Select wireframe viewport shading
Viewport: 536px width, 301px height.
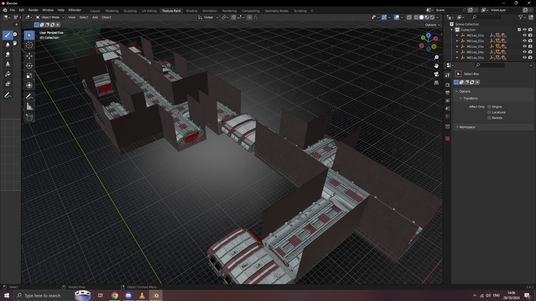coord(416,17)
